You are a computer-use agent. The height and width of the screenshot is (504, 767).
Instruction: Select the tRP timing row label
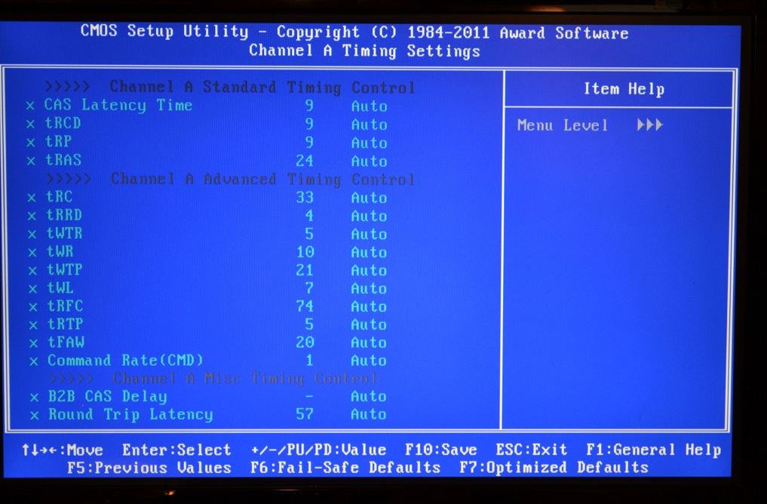coord(59,142)
